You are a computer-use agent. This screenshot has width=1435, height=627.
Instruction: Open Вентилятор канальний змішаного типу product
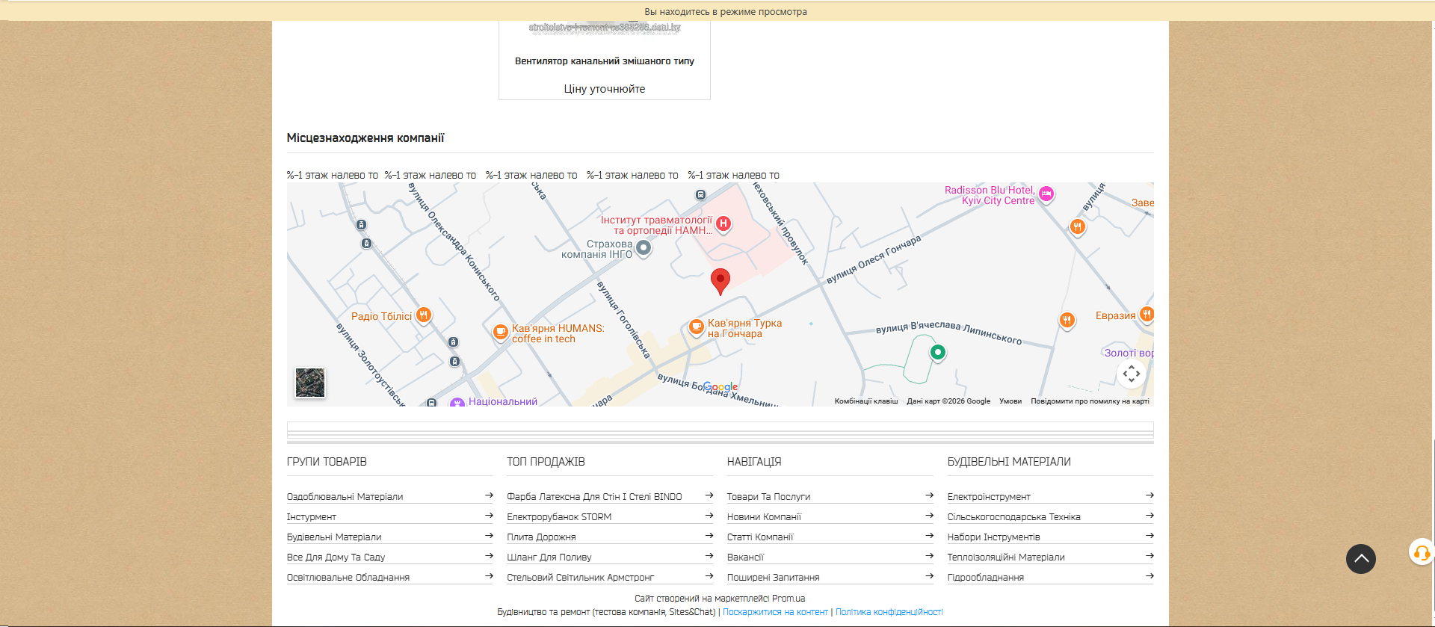tap(604, 61)
